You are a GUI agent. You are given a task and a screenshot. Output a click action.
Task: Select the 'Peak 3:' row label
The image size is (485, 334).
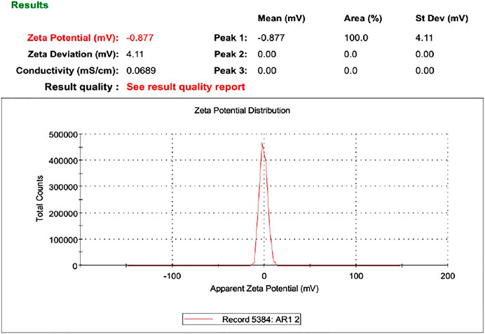point(231,71)
